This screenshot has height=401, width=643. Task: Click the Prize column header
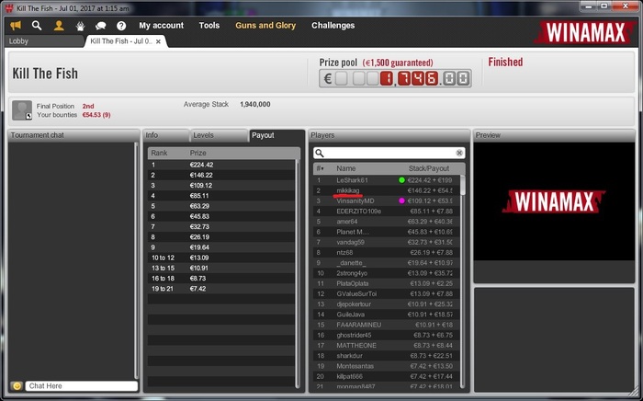(x=197, y=153)
